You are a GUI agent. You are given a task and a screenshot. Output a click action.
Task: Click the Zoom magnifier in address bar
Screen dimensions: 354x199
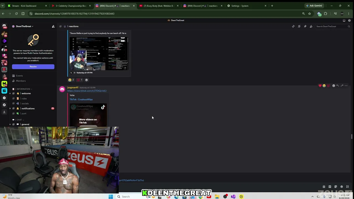(x=303, y=14)
